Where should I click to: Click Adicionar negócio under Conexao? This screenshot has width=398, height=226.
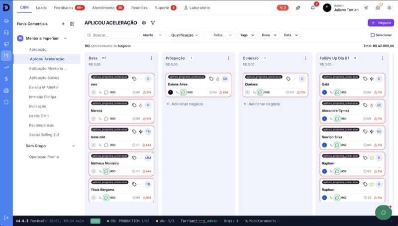(262, 104)
